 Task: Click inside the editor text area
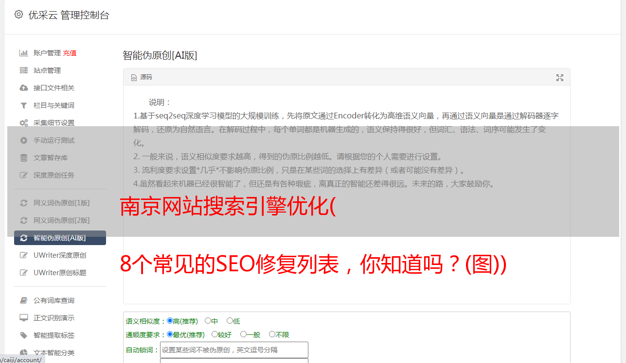point(346,195)
